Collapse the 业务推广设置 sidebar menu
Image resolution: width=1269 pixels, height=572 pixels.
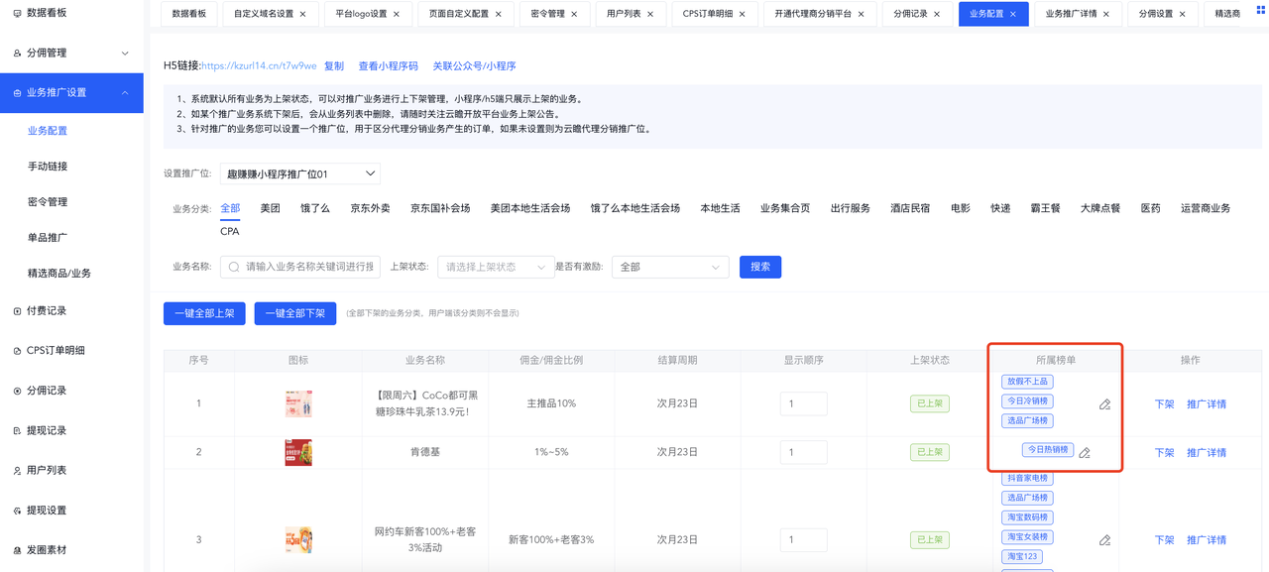pos(125,92)
